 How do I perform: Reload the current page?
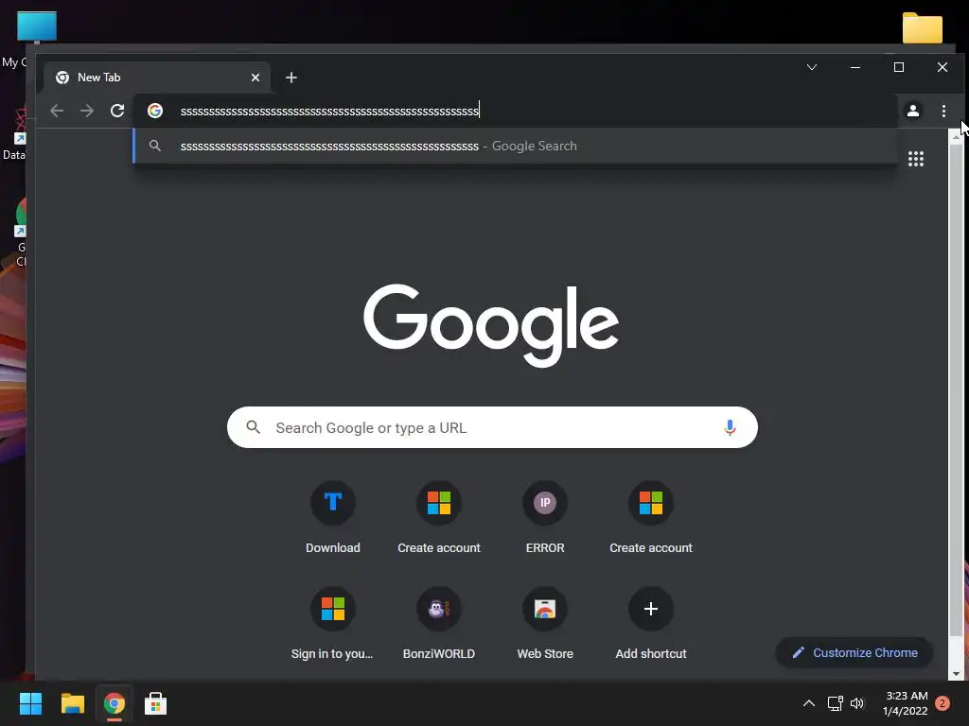pos(117,111)
